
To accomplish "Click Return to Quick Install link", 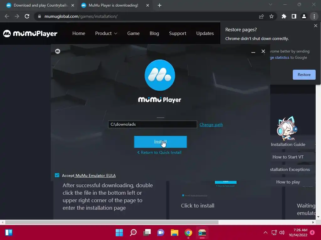I will 159,152.
